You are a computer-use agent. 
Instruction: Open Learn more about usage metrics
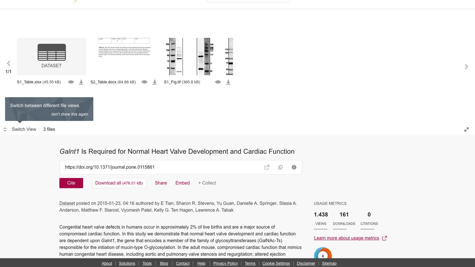(x=350, y=238)
